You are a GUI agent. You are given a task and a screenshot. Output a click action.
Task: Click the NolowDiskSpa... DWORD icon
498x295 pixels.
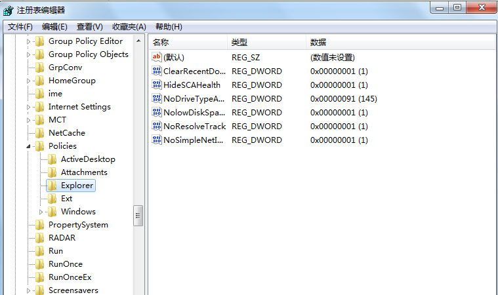tap(157, 112)
